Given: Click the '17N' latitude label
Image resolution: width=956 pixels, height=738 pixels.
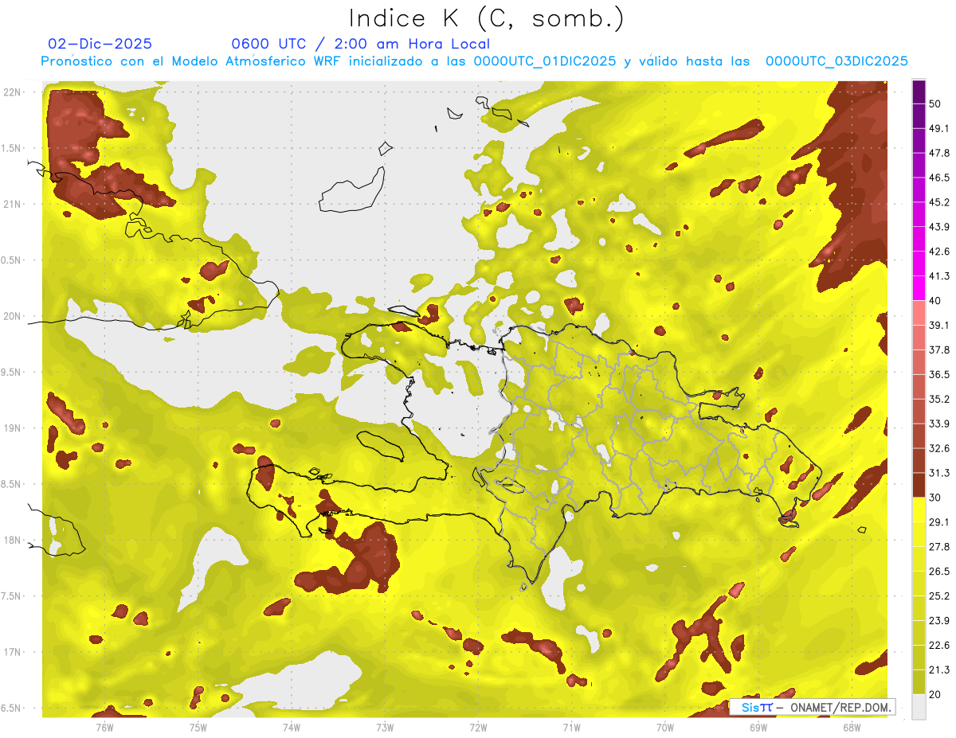Looking at the screenshot, I should [x=11, y=652].
